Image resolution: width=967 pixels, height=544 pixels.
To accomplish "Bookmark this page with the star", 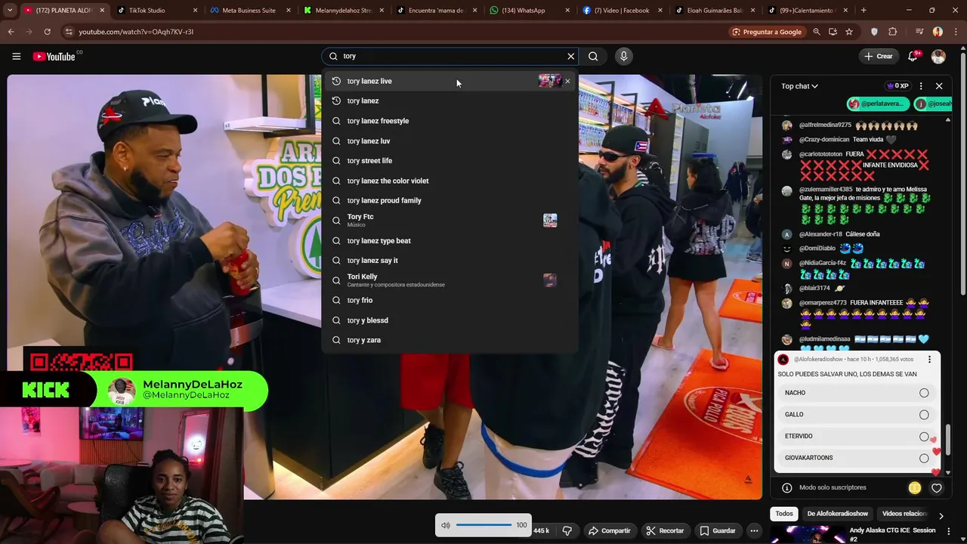I will [849, 32].
